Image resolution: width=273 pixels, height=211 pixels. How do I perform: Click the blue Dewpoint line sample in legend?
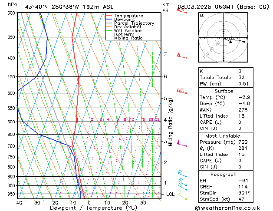pyautogui.click(x=109, y=20)
